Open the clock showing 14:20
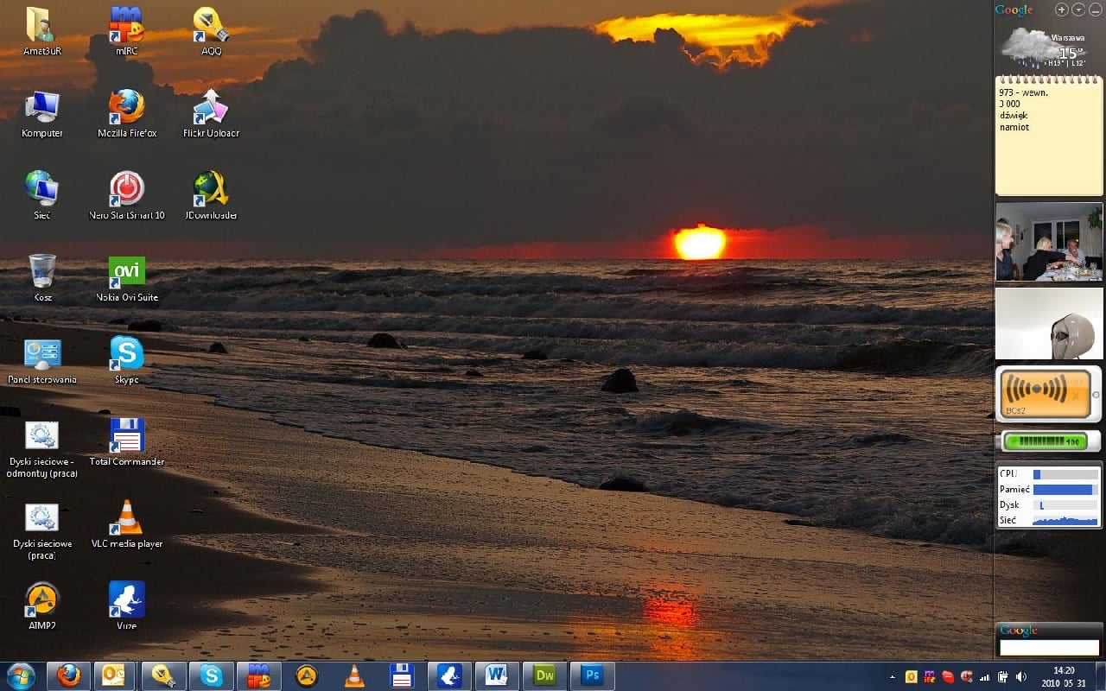Image resolution: width=1106 pixels, height=691 pixels. [1064, 676]
